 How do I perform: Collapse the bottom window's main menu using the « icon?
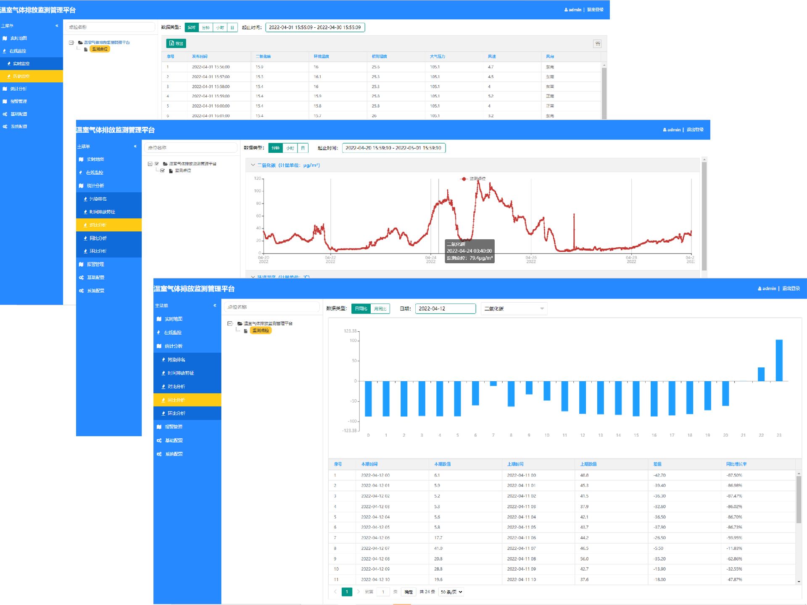click(215, 305)
